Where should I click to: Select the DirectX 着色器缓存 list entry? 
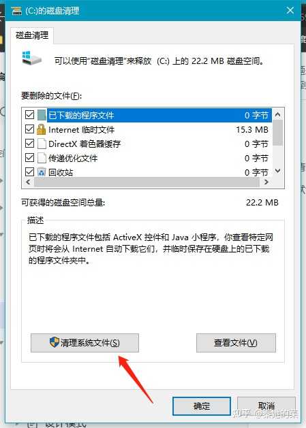[147, 144]
